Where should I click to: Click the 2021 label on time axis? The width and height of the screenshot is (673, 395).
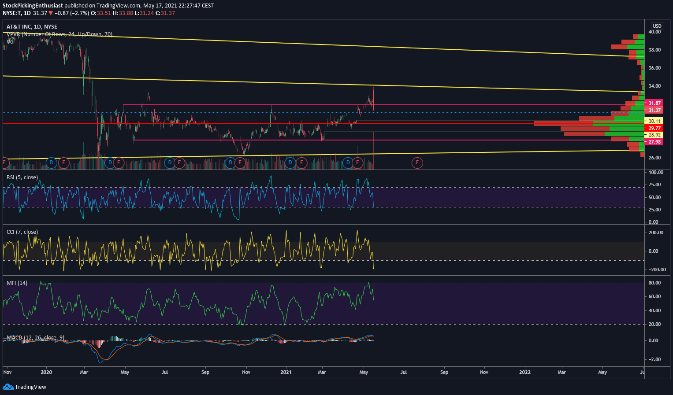286,373
